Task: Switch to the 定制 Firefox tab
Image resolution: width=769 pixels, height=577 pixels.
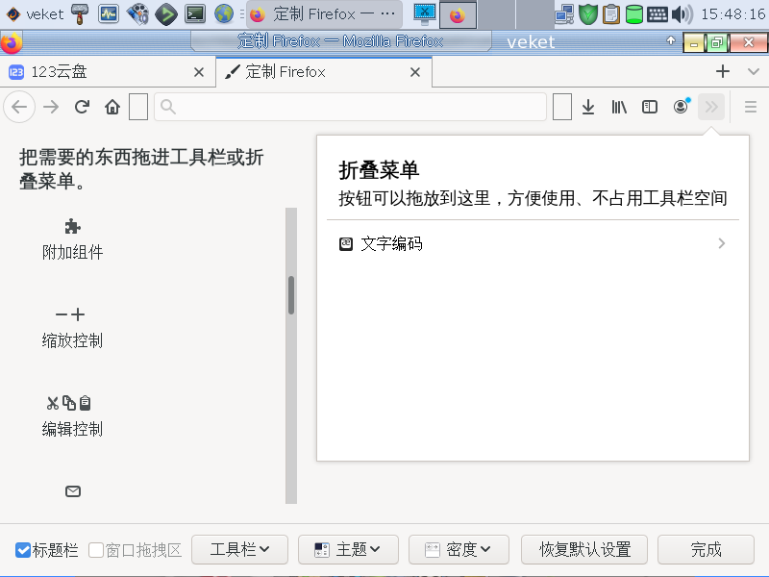Action: (x=324, y=72)
